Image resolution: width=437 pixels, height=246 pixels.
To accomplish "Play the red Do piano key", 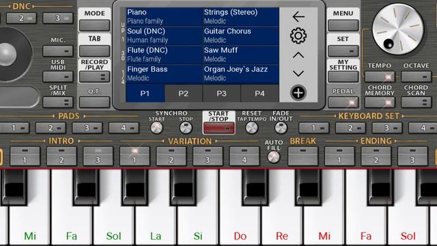I will pos(240,223).
